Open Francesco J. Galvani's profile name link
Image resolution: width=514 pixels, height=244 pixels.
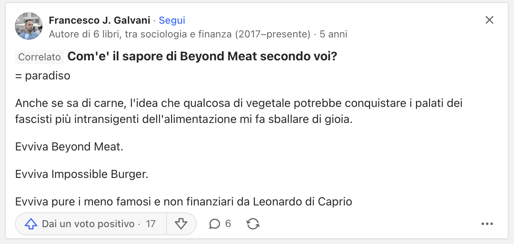pyautogui.click(x=100, y=20)
